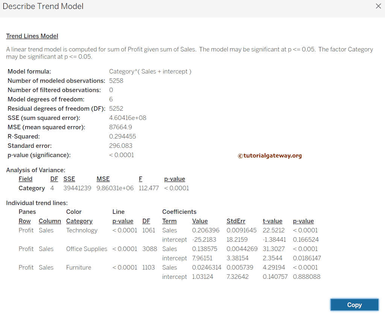Click the StdErr value 18.2159
The width and height of the screenshot is (385, 314).
pos(237,240)
